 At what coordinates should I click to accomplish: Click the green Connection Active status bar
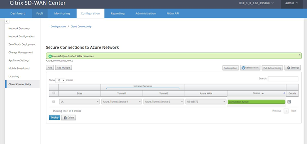click(x=256, y=102)
